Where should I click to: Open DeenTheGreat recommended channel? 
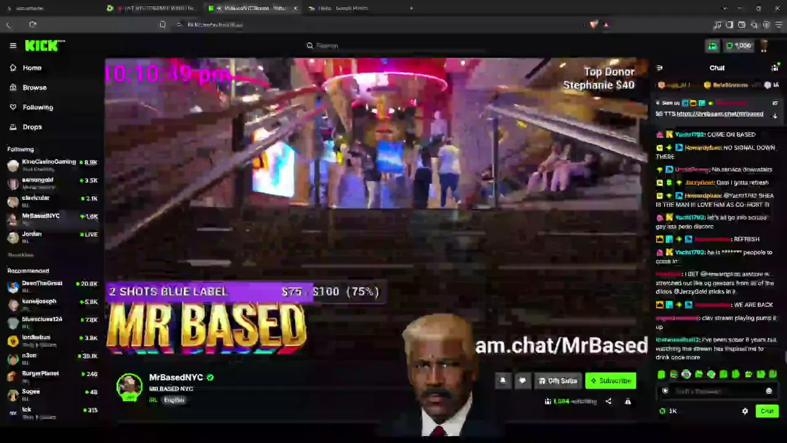tap(52, 286)
